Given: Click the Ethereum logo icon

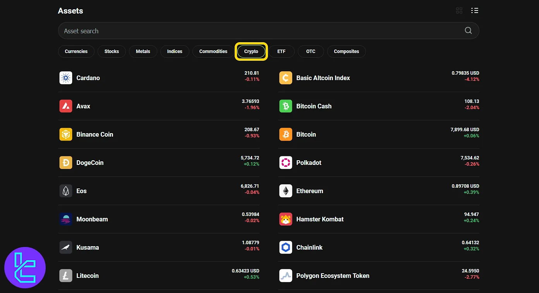Looking at the screenshot, I should click(x=286, y=191).
